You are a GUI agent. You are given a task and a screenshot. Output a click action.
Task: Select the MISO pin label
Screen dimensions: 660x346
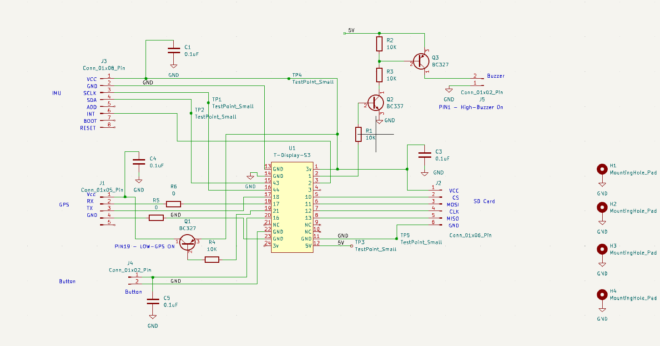[x=453, y=219]
